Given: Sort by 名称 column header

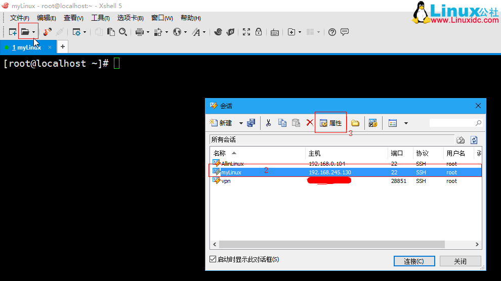Looking at the screenshot, I should tap(258, 154).
